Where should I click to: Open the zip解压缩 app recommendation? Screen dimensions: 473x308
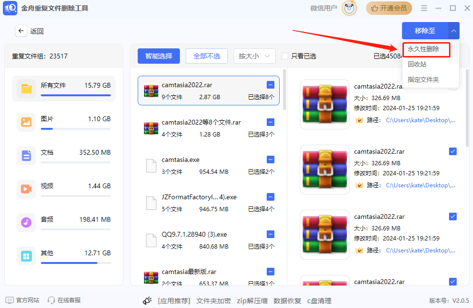coord(252,301)
